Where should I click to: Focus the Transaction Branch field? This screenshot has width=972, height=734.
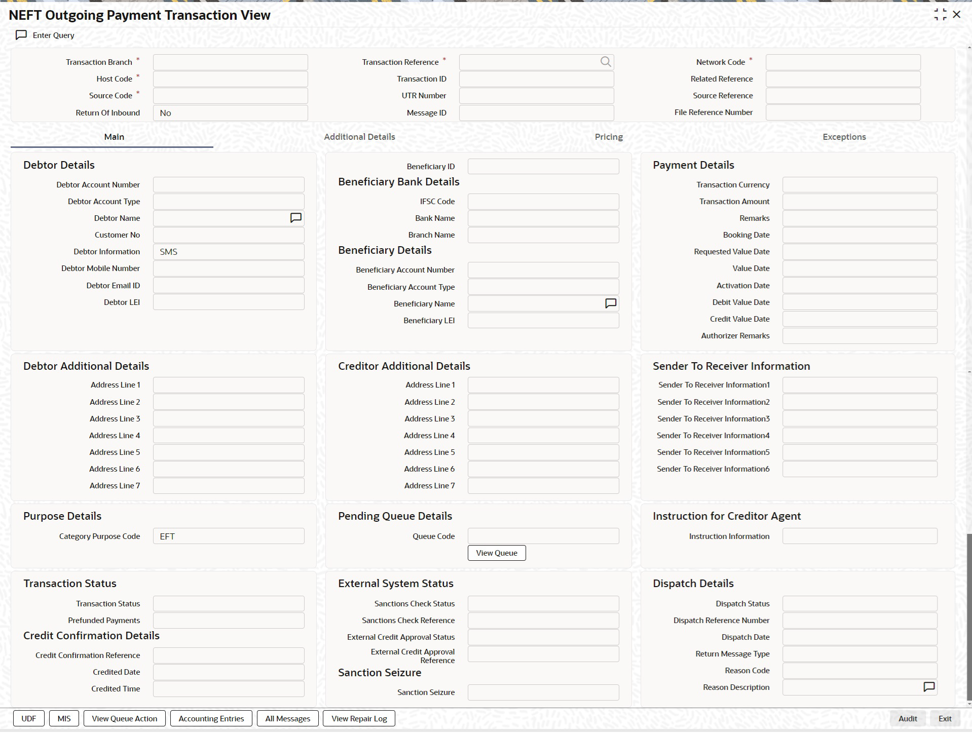[230, 62]
